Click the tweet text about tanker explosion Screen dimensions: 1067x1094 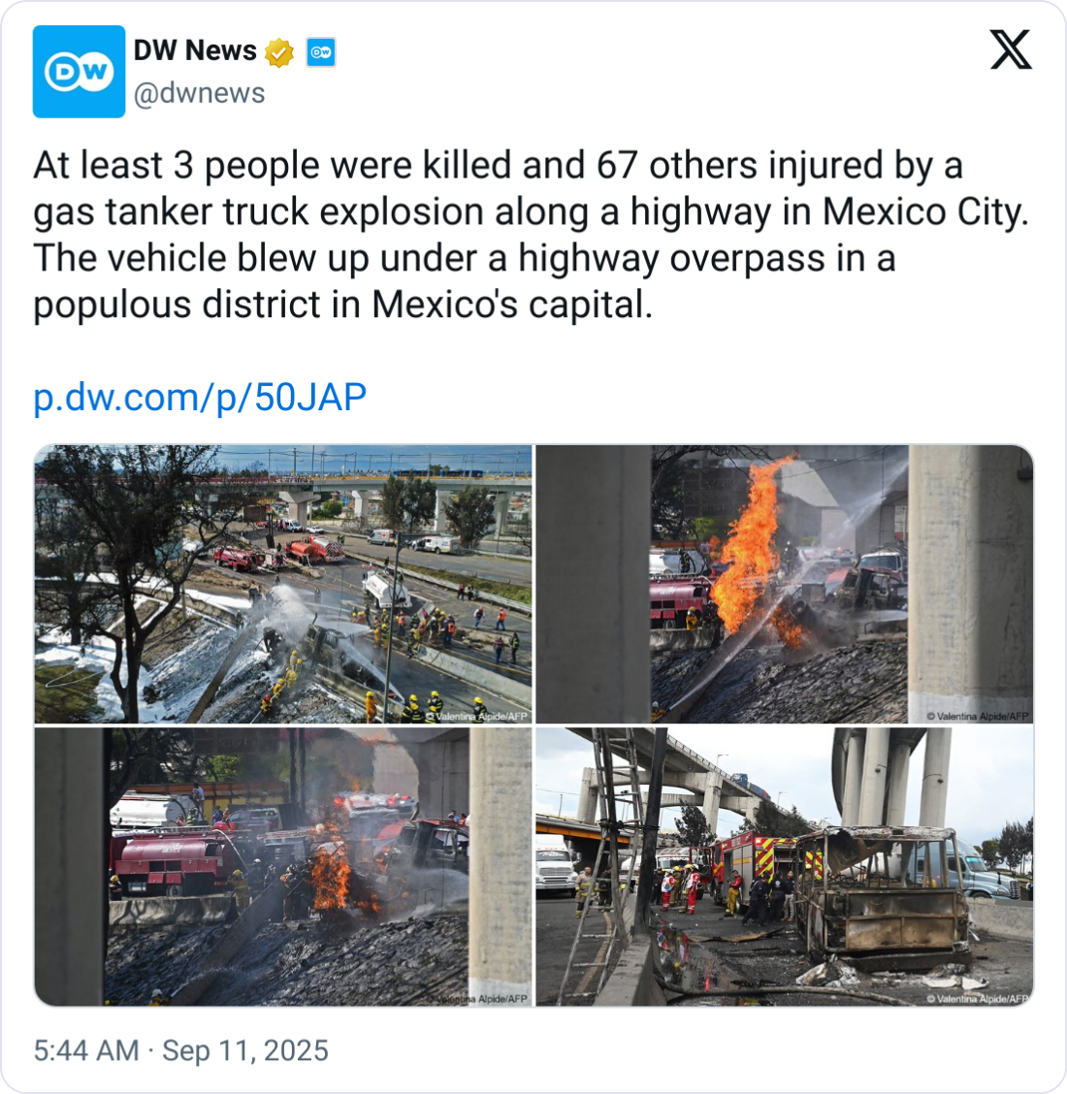531,235
